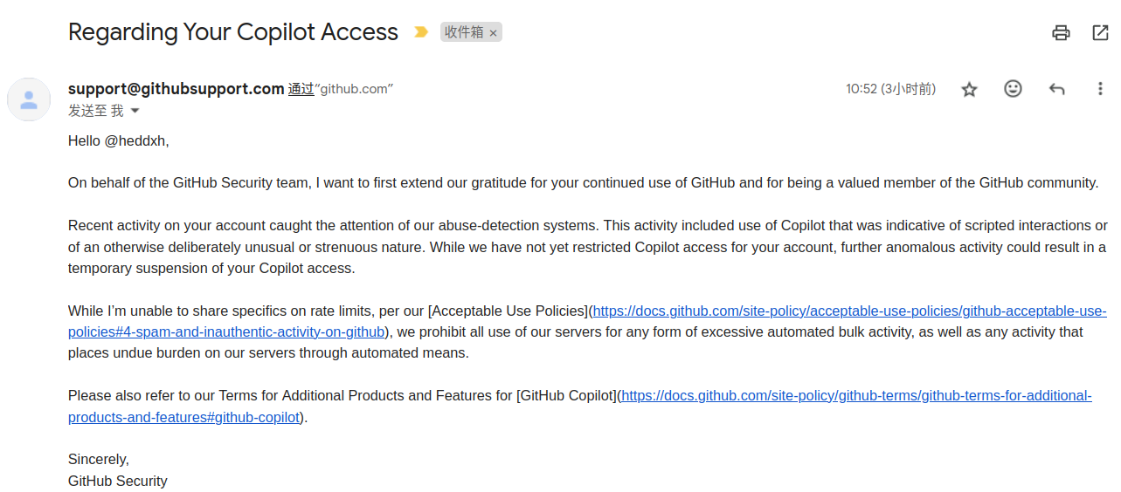
Task: Open the email in a new window
Action: (x=1100, y=33)
